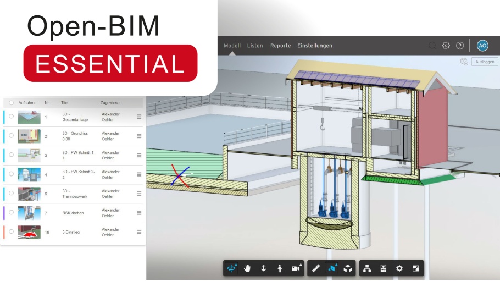Select the 3D - Gesamtanlage row radio
500x281 pixels.
tap(11, 116)
